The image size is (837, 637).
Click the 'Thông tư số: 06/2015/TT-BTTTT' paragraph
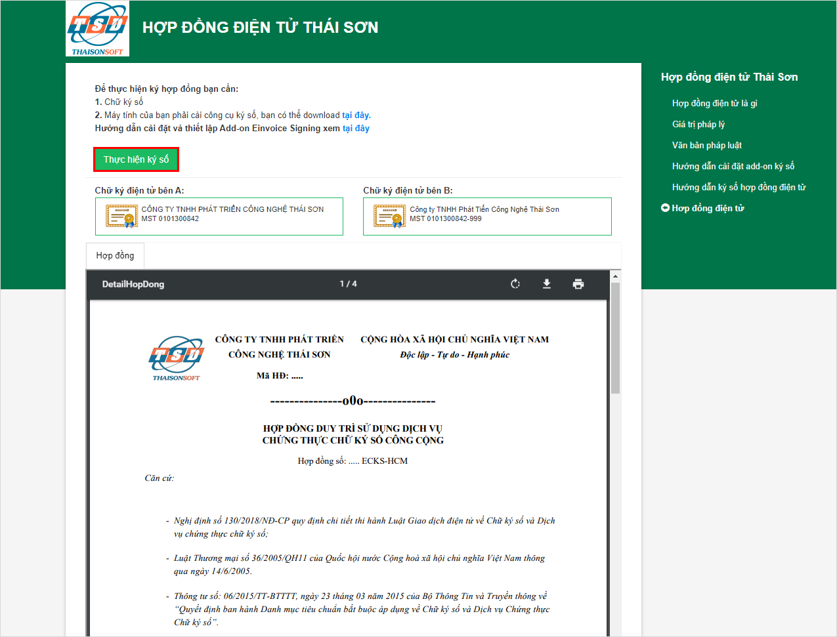pyautogui.click(x=362, y=609)
